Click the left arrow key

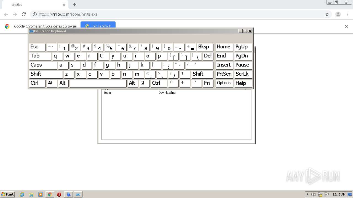tap(173, 83)
